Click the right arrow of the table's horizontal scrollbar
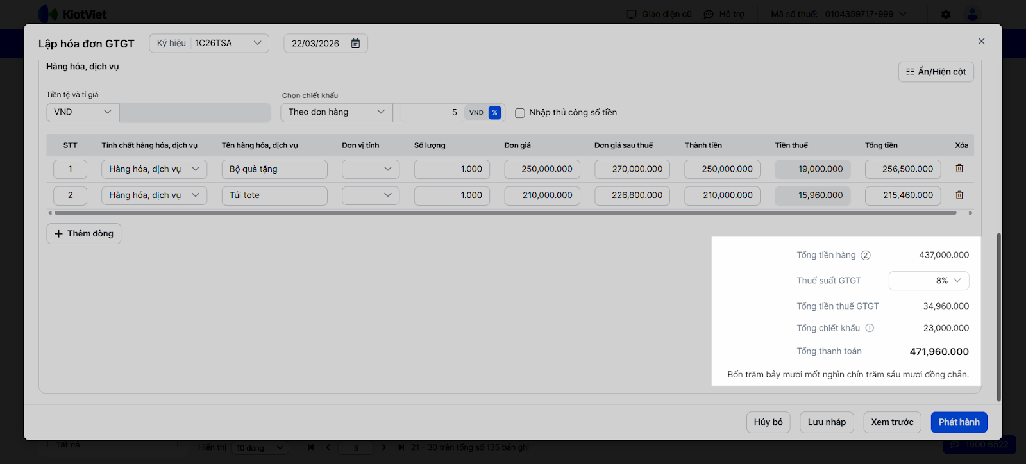This screenshot has width=1026, height=464. pos(970,213)
